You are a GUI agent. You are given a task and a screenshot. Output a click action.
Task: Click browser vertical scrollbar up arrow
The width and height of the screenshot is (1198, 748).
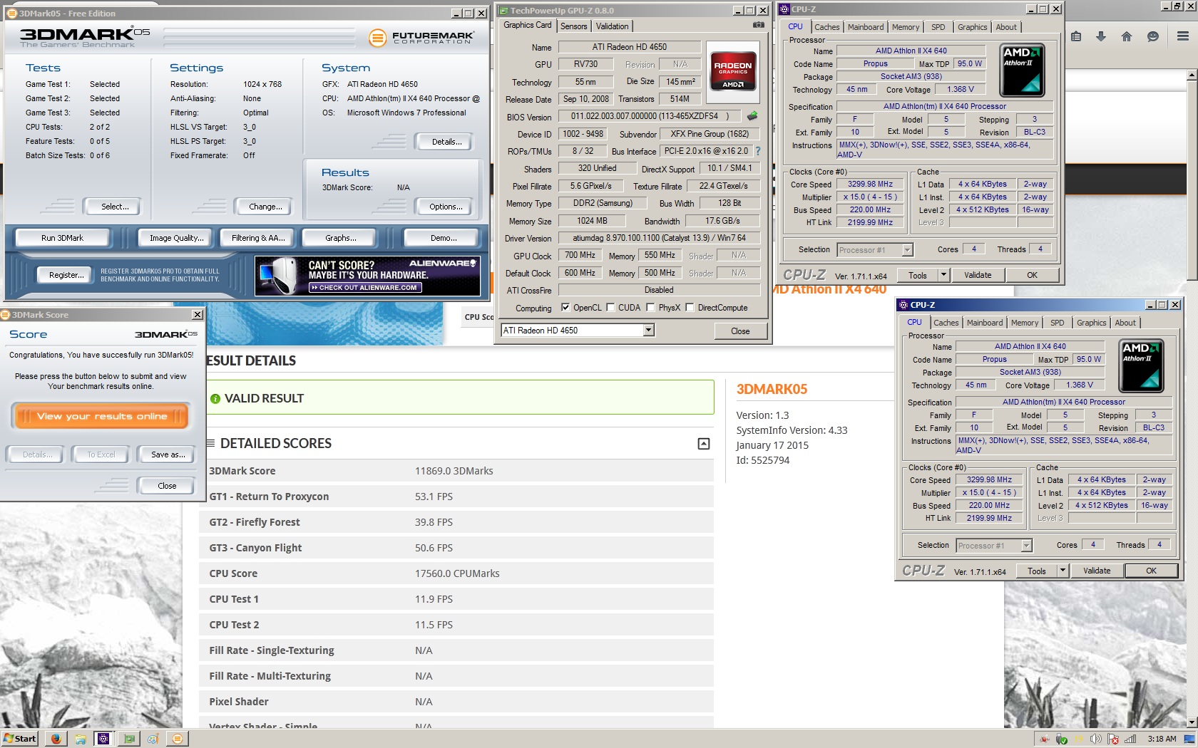tap(1192, 75)
